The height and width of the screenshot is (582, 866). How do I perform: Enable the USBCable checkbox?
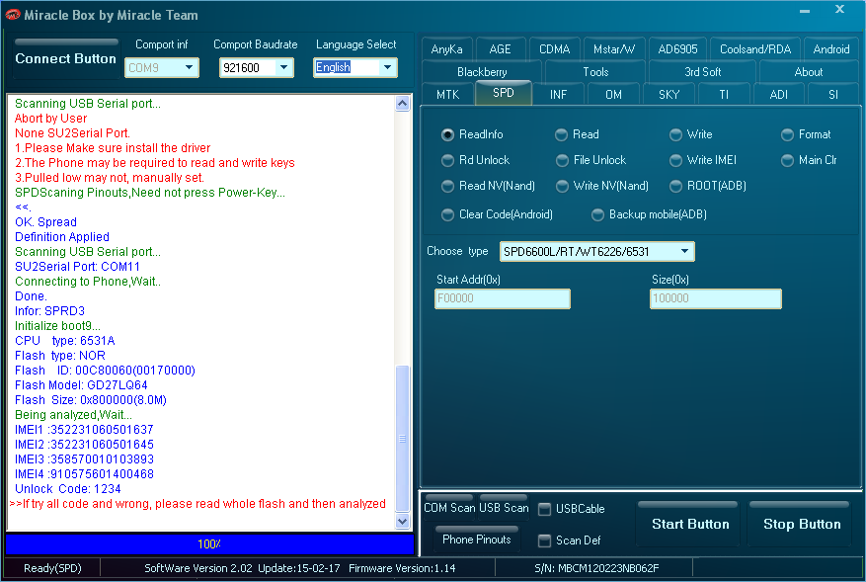coord(544,509)
